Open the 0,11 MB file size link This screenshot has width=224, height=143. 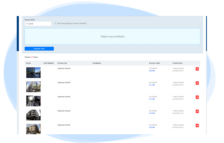pos(152,85)
